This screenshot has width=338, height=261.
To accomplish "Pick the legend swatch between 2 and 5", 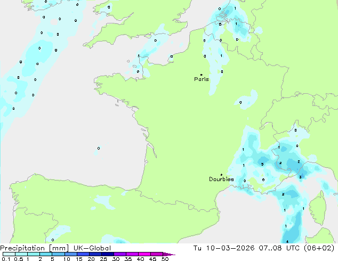I will click(x=46, y=254).
